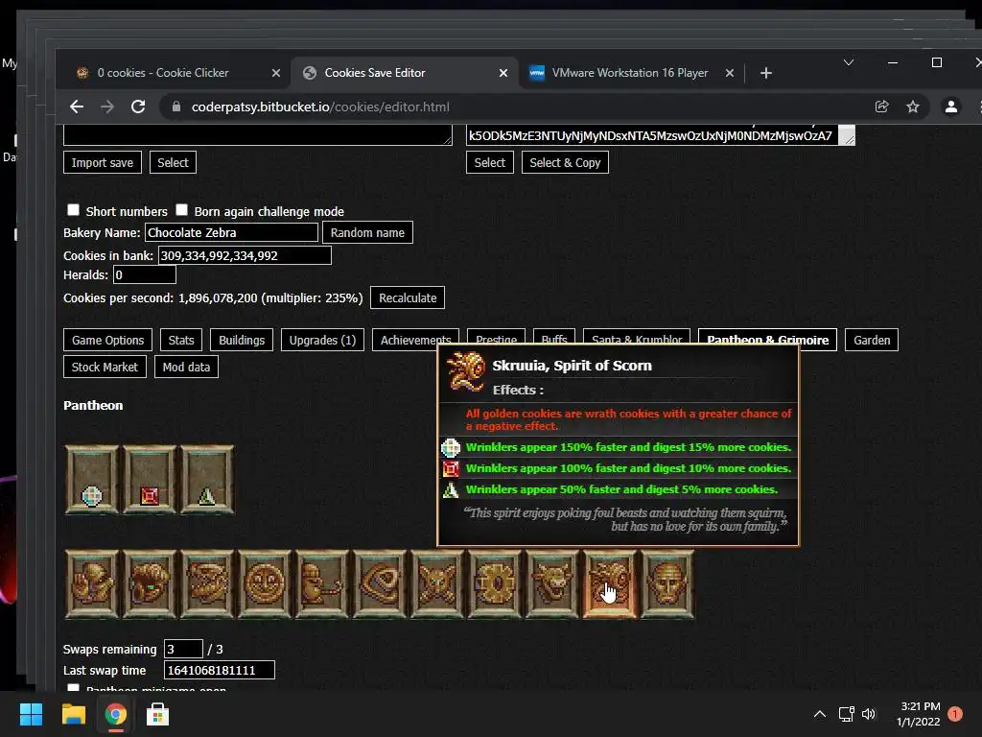Click Select button beside Import save
The image size is (982, 737).
pyautogui.click(x=173, y=162)
